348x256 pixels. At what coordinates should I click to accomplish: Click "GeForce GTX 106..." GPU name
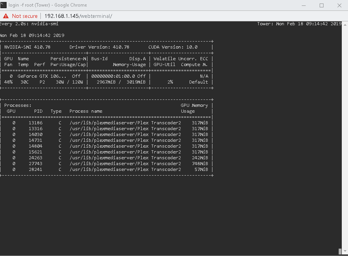coord(42,76)
